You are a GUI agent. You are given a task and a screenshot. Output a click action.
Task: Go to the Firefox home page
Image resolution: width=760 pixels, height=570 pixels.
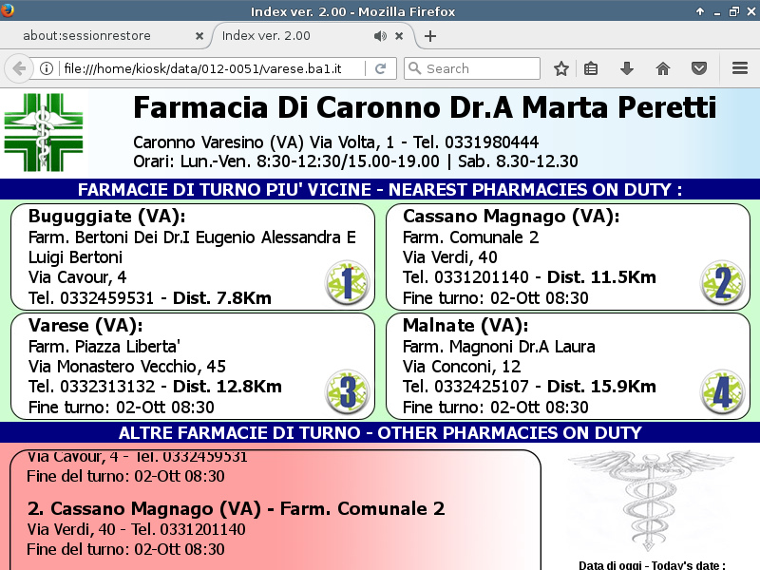[x=662, y=68]
